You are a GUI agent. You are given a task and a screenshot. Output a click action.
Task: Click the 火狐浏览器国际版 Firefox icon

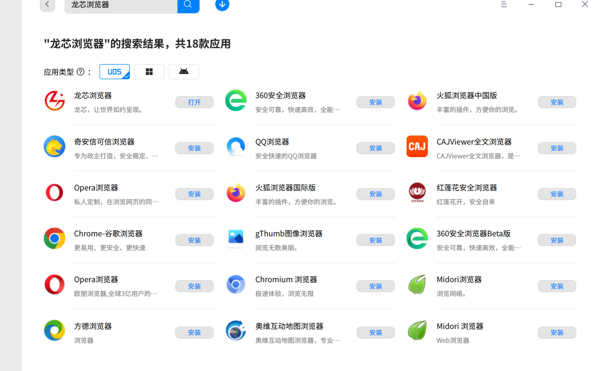tap(236, 193)
